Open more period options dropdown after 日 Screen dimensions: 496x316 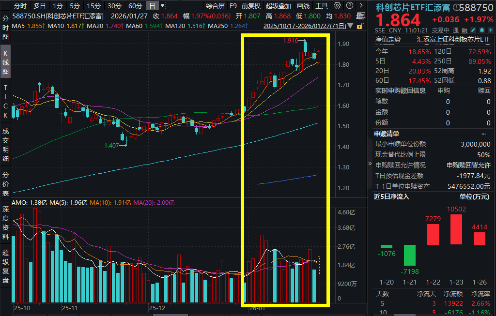(163, 6)
